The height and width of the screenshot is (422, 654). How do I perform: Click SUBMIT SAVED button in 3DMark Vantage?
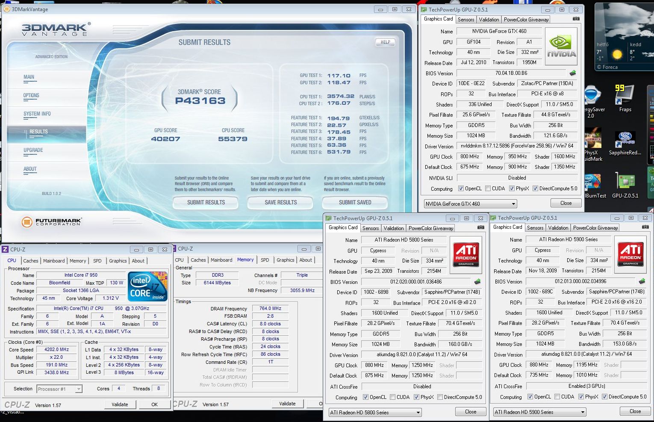pos(355,202)
